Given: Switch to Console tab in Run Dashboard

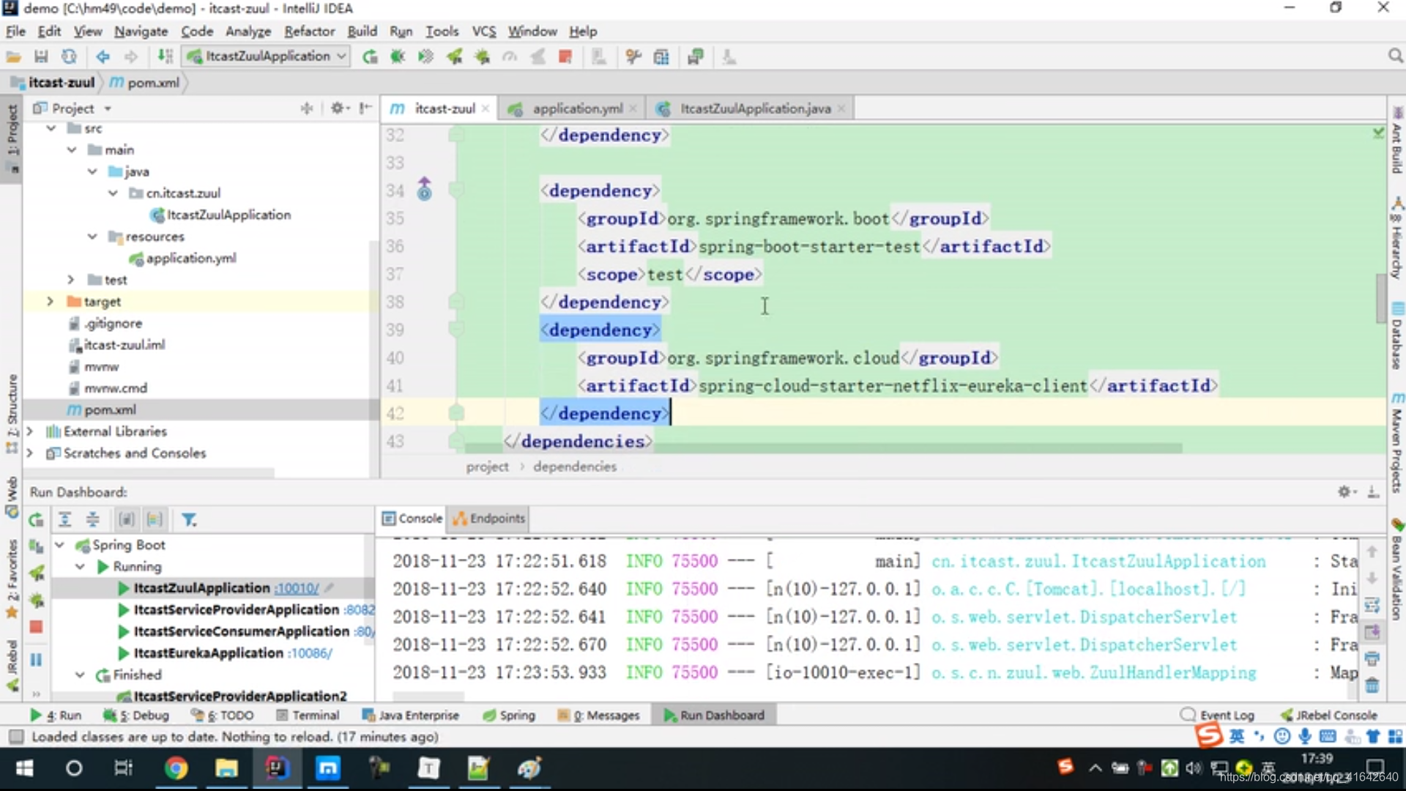Looking at the screenshot, I should point(412,519).
